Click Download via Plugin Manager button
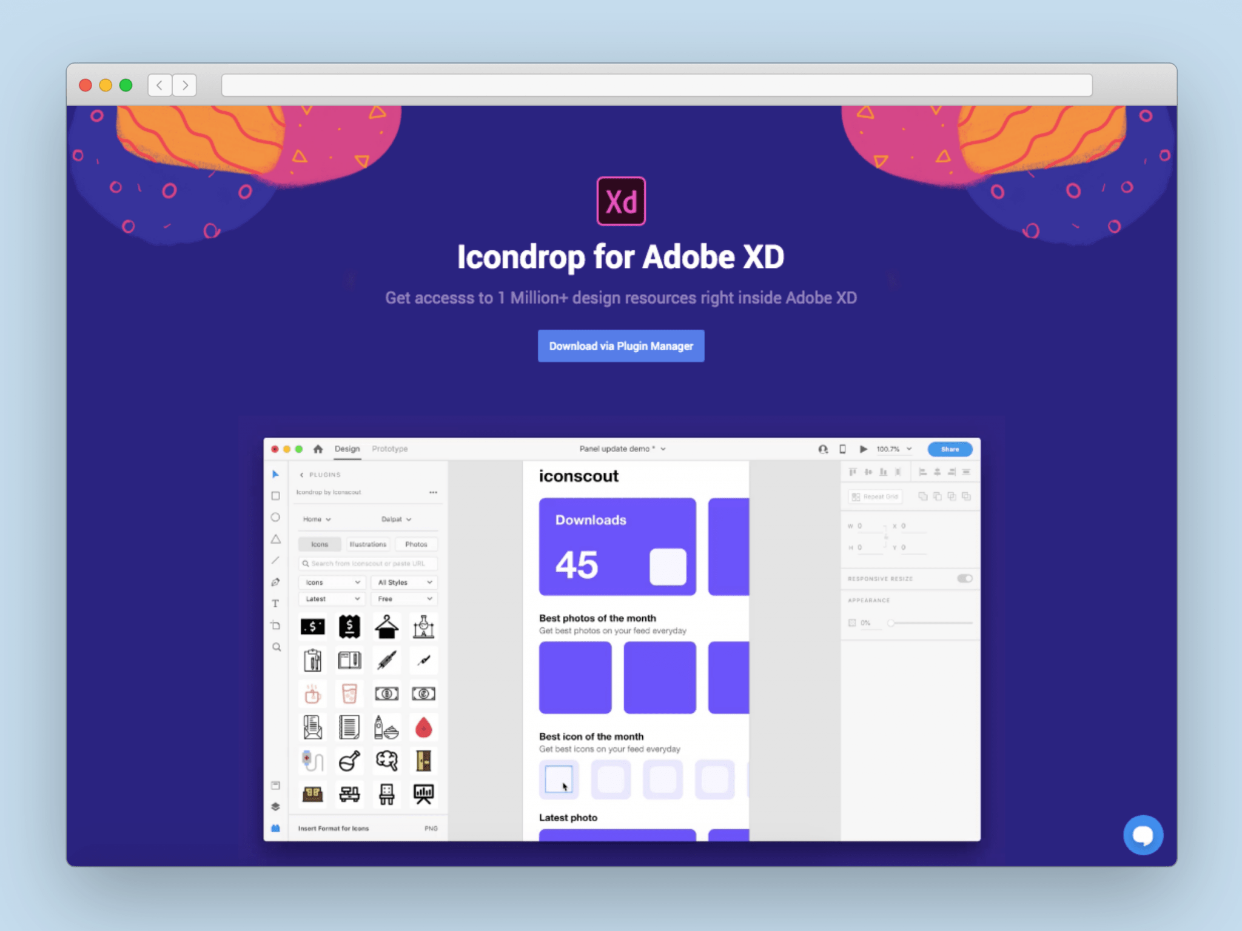 (x=620, y=345)
